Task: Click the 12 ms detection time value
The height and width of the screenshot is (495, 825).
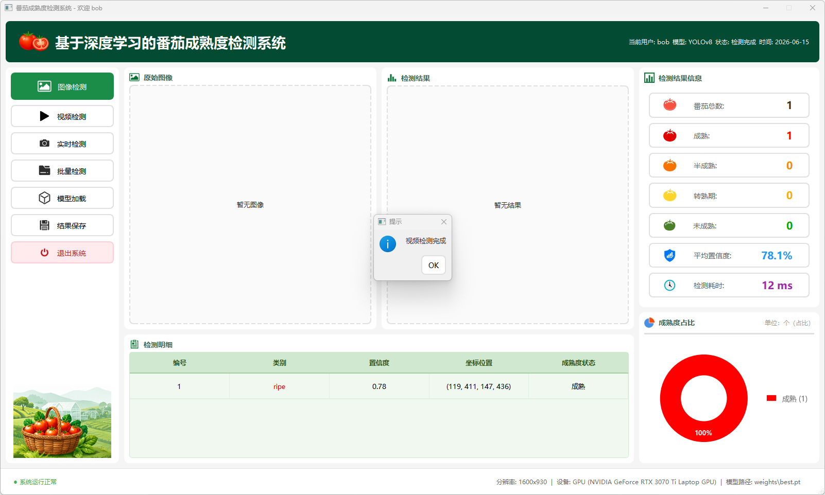Action: click(777, 286)
